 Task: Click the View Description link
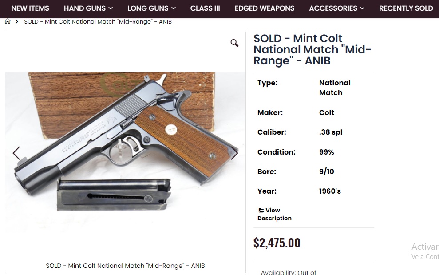click(274, 214)
